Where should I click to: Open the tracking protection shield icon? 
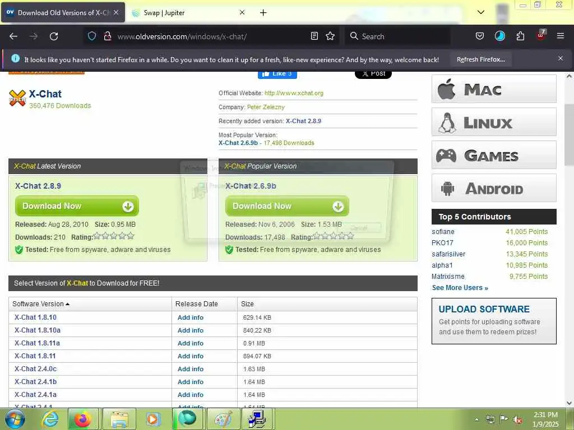pos(92,36)
